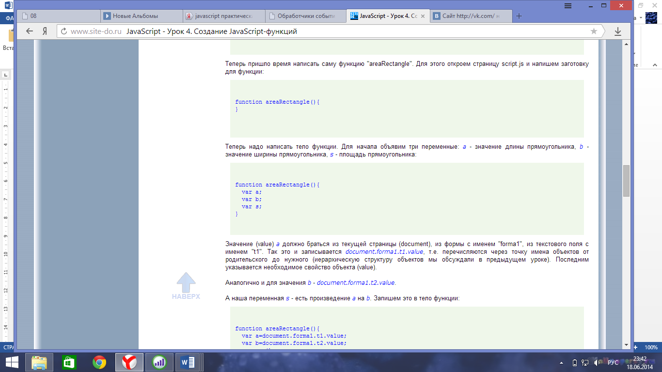Click the 'var s;' code line
The height and width of the screenshot is (372, 662).
point(252,206)
